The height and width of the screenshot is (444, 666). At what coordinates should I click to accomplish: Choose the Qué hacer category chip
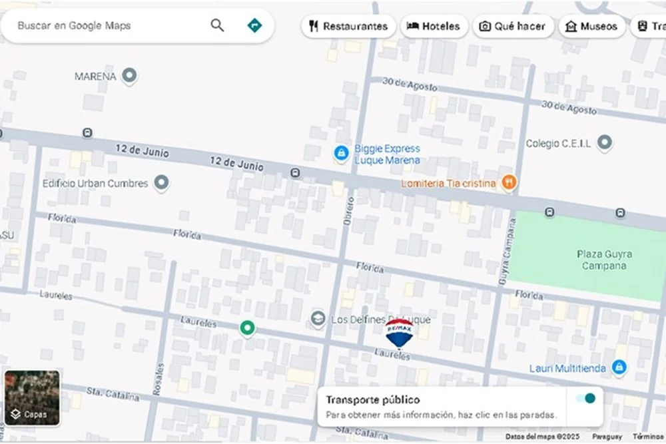pyautogui.click(x=512, y=27)
